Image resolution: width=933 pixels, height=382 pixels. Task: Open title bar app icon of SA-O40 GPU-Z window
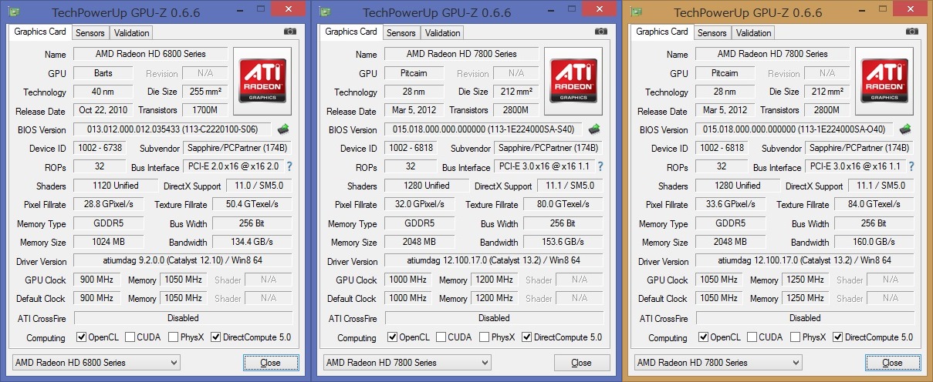pos(637,12)
